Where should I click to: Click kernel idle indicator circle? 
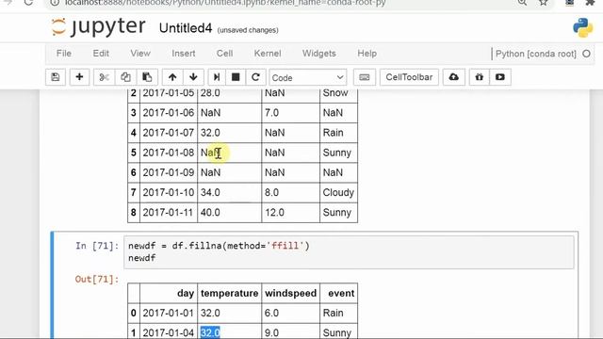point(586,54)
